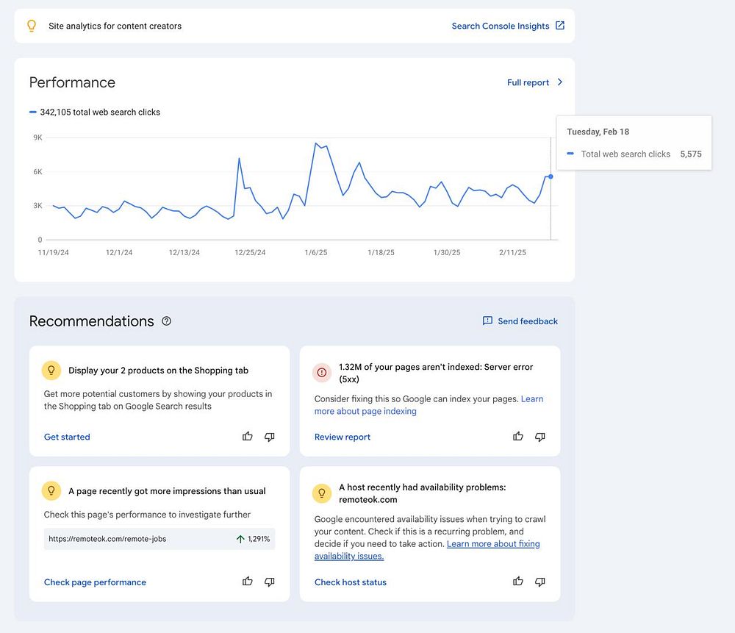Click the 1.32M pages aren't indexed title

click(436, 373)
